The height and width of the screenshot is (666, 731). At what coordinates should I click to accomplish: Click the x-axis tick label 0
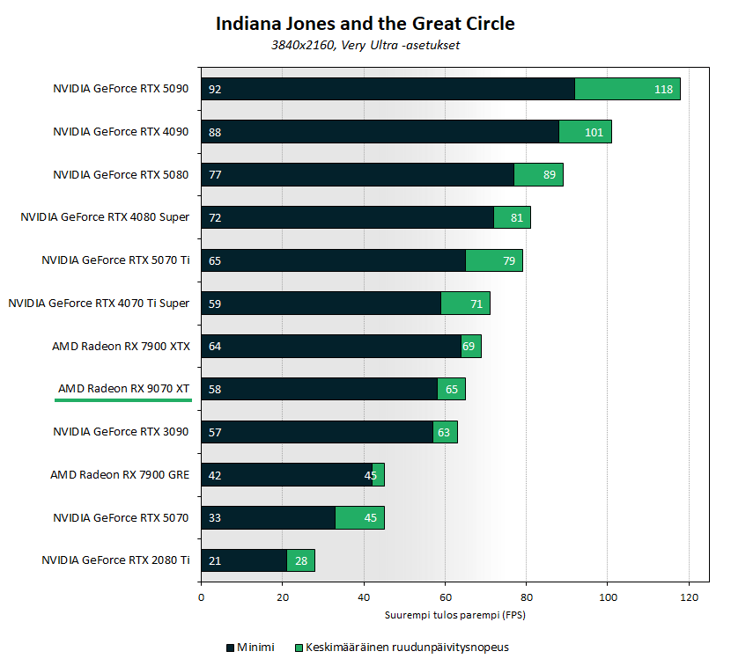(202, 597)
